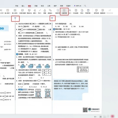This screenshot has height=118, width=118.
Task: Click answer option B. 200
Action: click(x=65, y=27)
